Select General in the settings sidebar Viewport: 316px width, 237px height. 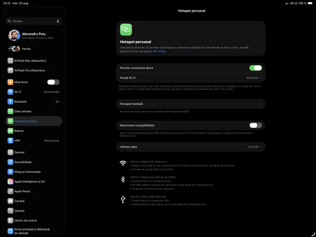(34, 153)
